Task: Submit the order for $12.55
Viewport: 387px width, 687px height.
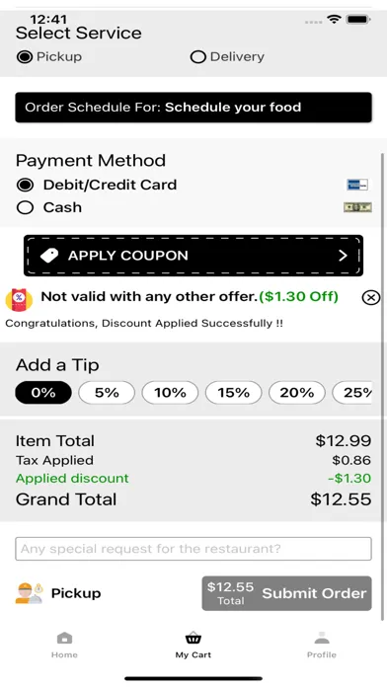Action: click(286, 593)
